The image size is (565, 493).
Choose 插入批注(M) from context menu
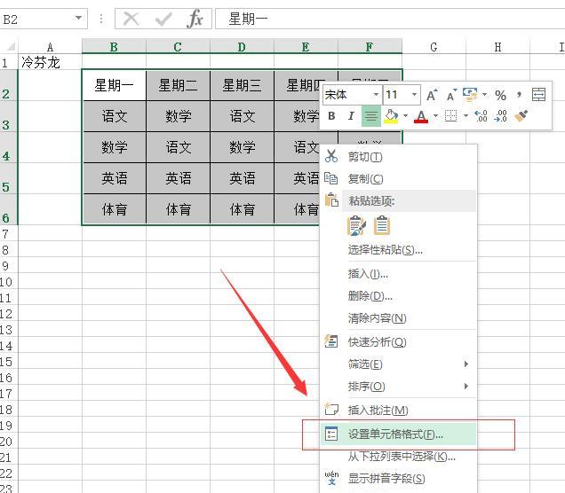tap(398, 410)
